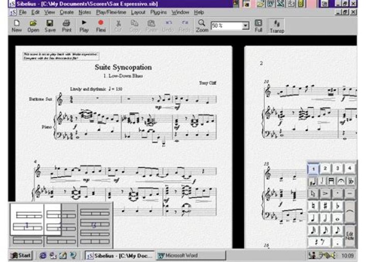Click the Undo toolbar icon
The height and width of the screenshot is (262, 366).
(168, 26)
